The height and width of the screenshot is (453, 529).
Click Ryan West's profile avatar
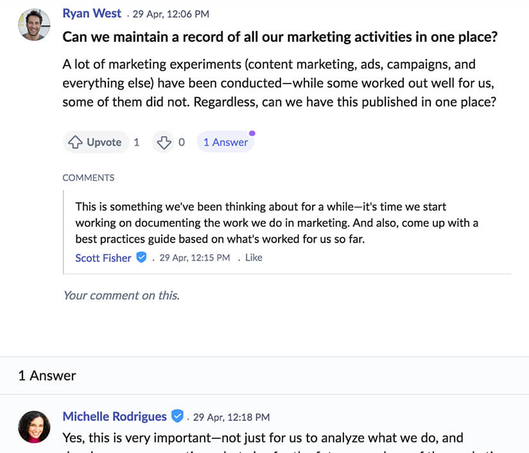[x=34, y=25]
